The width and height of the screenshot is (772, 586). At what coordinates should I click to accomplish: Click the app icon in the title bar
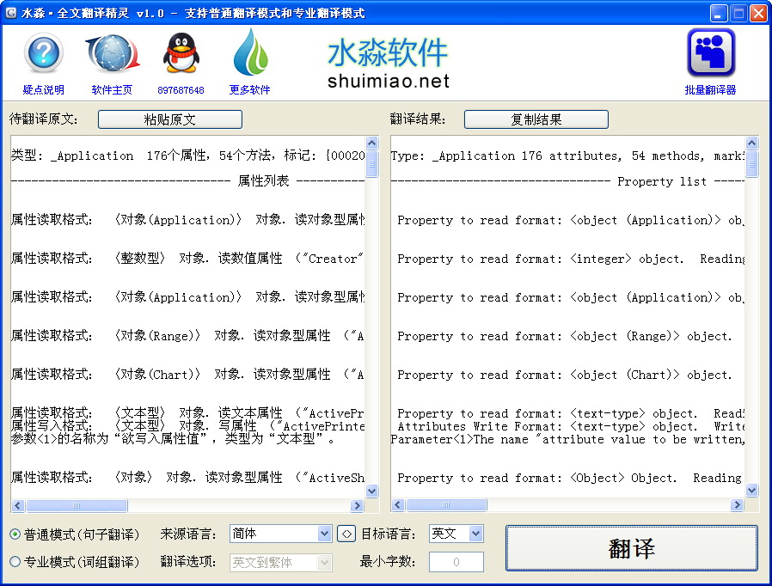click(x=9, y=12)
